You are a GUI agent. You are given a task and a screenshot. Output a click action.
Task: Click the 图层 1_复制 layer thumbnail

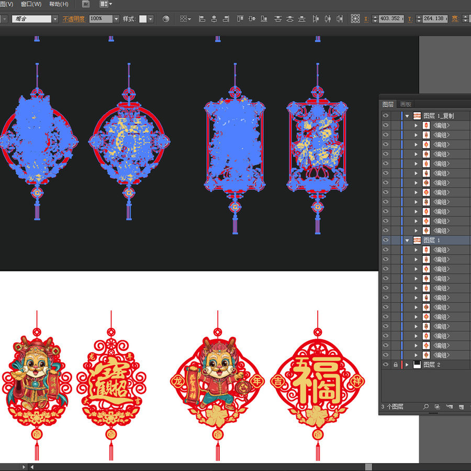click(417, 116)
